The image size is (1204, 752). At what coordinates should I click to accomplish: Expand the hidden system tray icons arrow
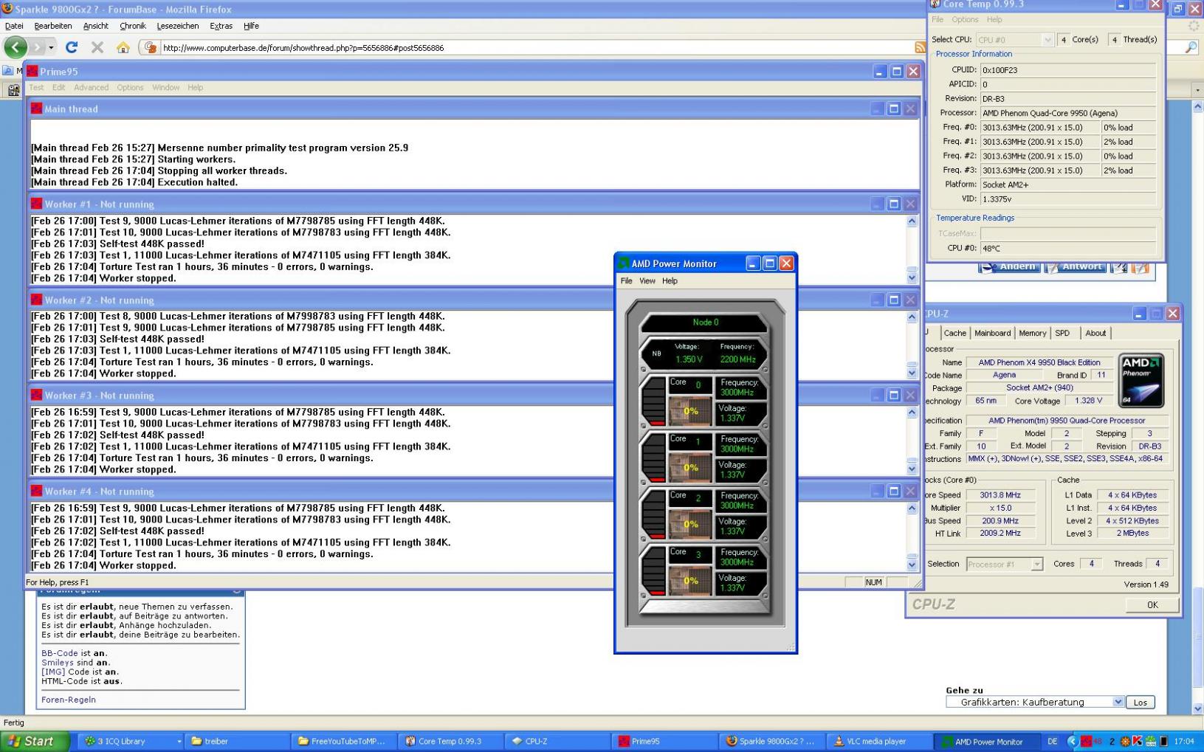1073,741
